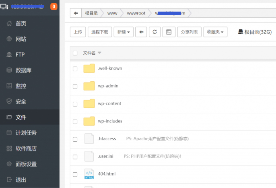This screenshot has height=188, width=276.
Task: Sort by 文件名 column arrow
Action: point(99,53)
